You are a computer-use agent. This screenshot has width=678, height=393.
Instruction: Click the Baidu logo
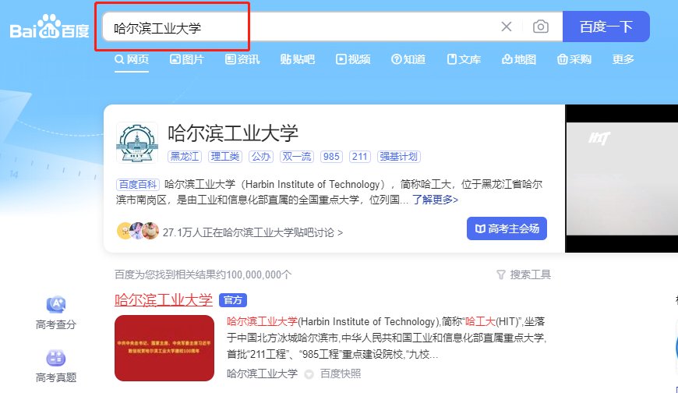(x=49, y=27)
